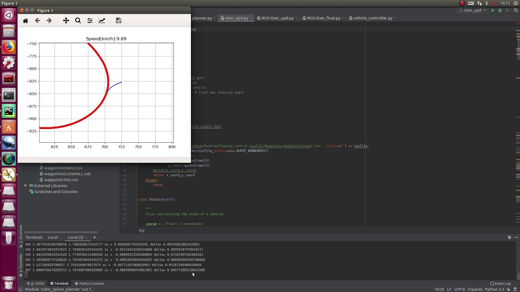Image resolution: width=520 pixels, height=292 pixels.
Task: Expand the External Libraries tree node
Action: [26, 186]
